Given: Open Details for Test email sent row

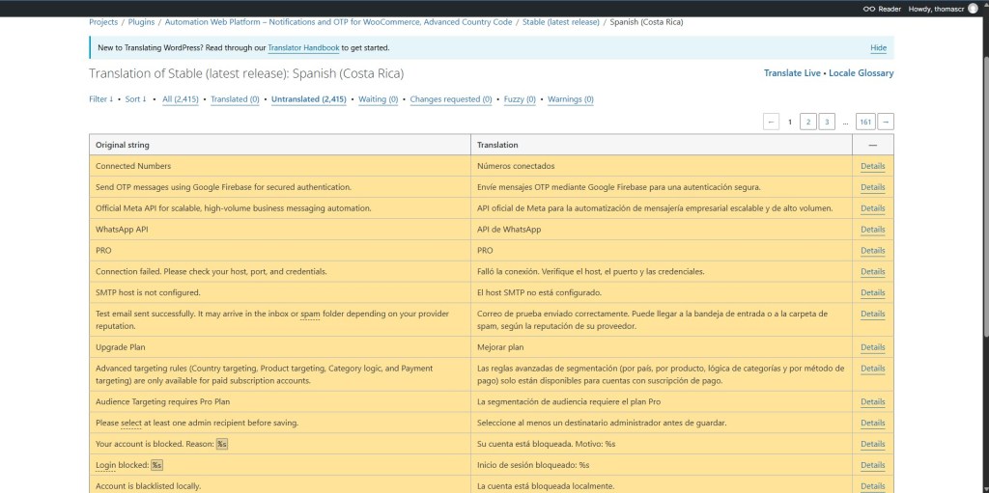Looking at the screenshot, I should point(873,314).
